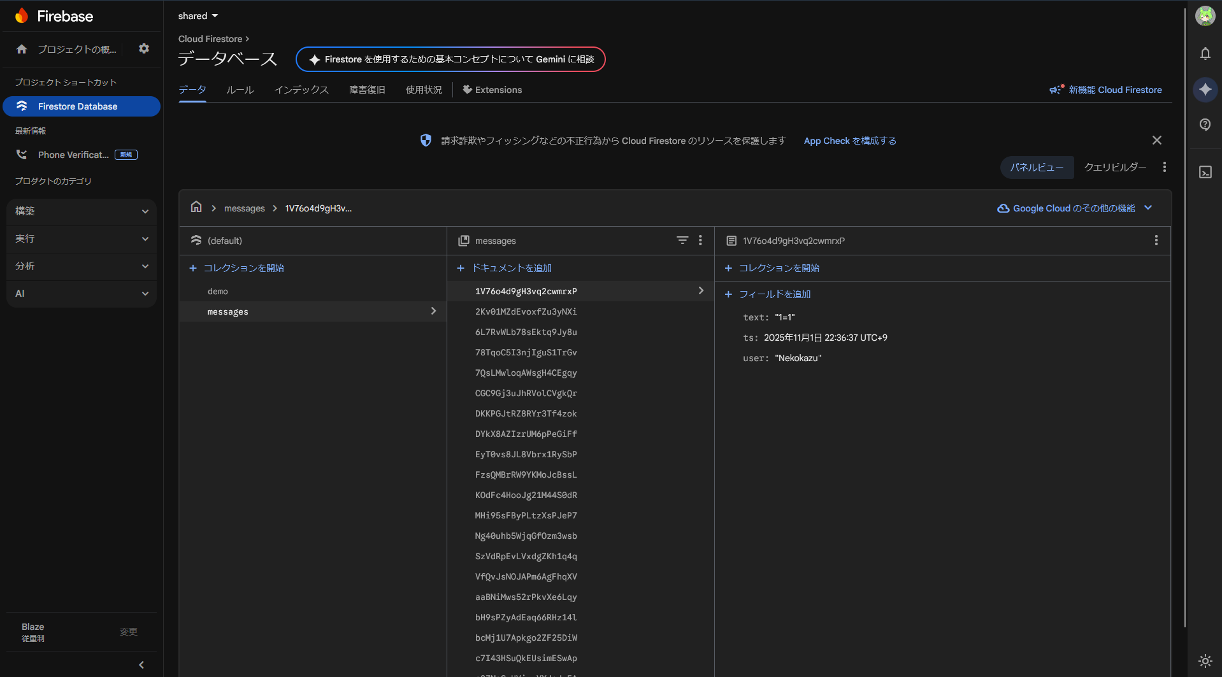Open the user account avatar
Screen dimensions: 1222x677
pyautogui.click(x=1205, y=16)
